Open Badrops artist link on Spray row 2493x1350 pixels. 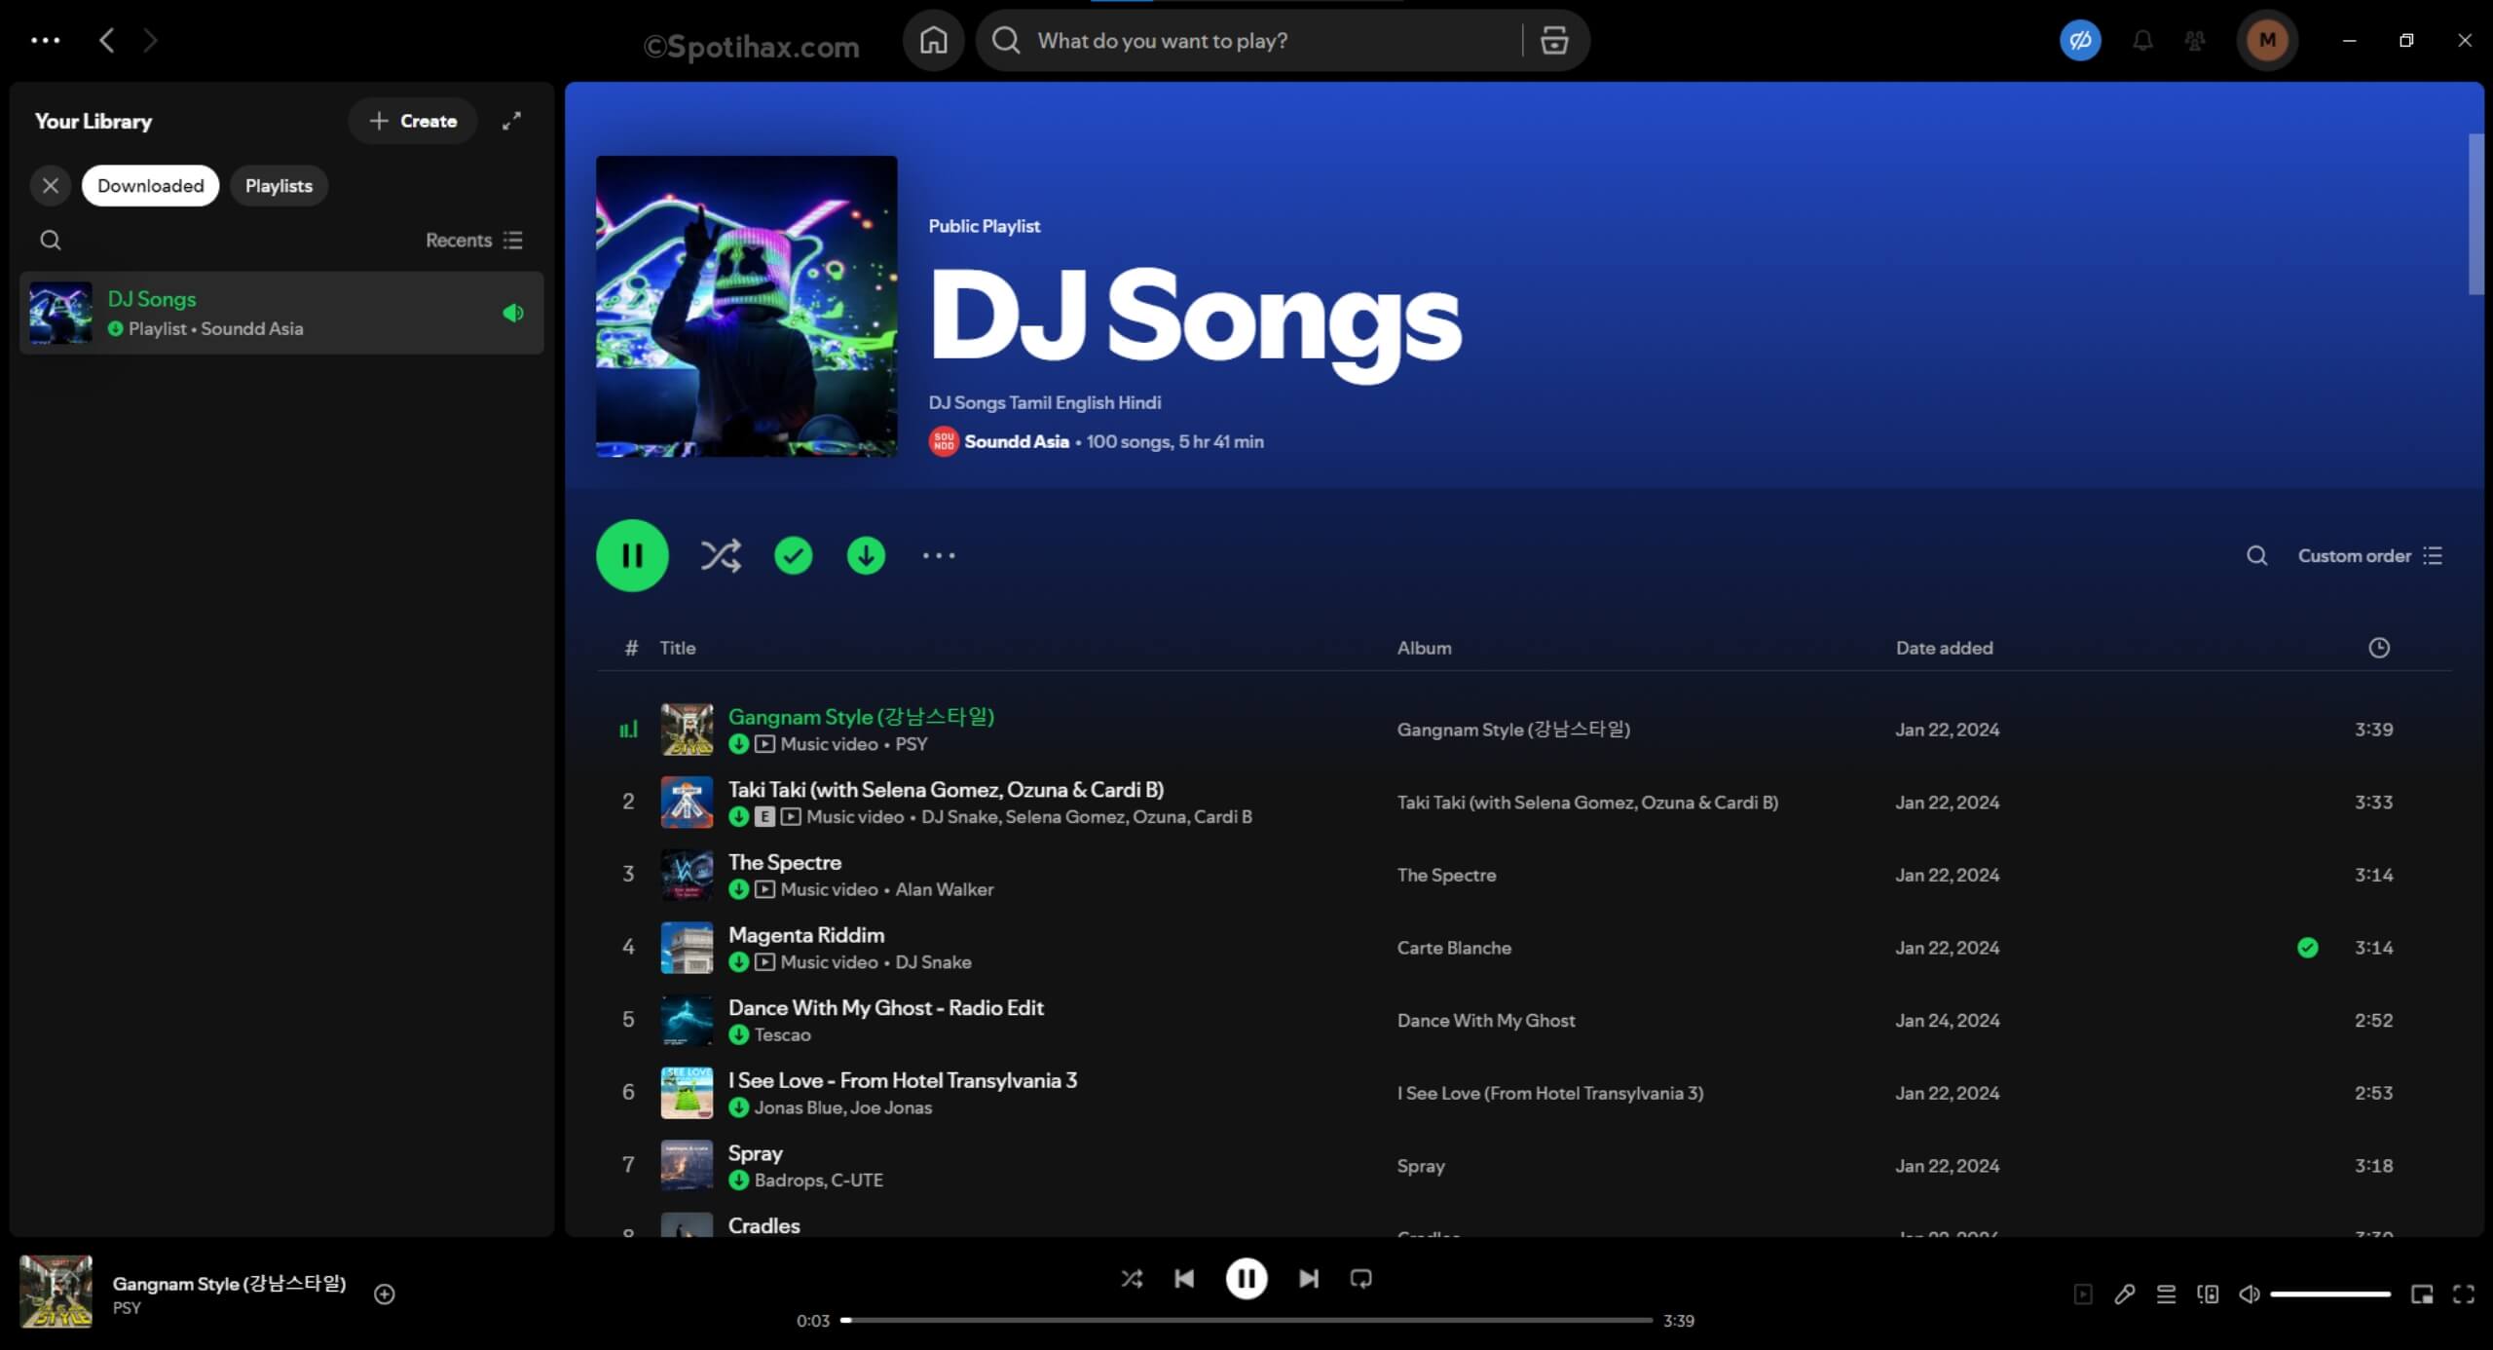tap(788, 1181)
